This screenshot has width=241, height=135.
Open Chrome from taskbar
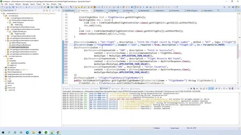click(58, 132)
